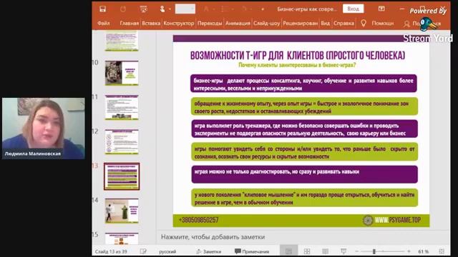Select slide 11 thumbnail in panel
Image resolution: width=458 pixels, height=257 pixels.
click(122, 107)
